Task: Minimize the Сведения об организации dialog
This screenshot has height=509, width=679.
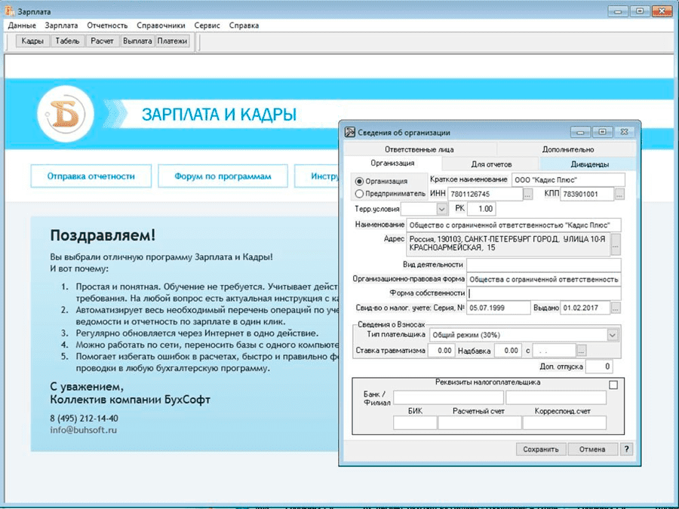Action: (580, 132)
